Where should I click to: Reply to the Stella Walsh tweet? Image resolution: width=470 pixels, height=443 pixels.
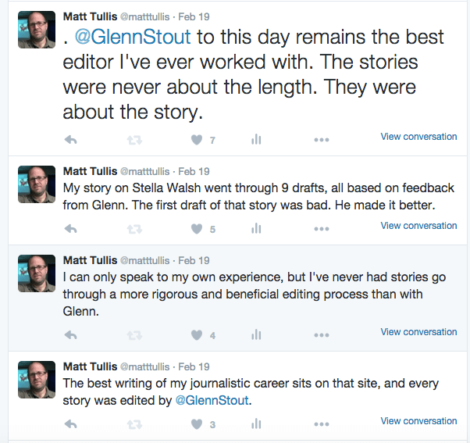[70, 229]
